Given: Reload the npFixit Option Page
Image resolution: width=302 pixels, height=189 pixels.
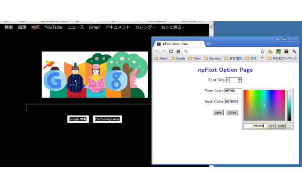Looking at the screenshot, I should pyautogui.click(x=171, y=52).
